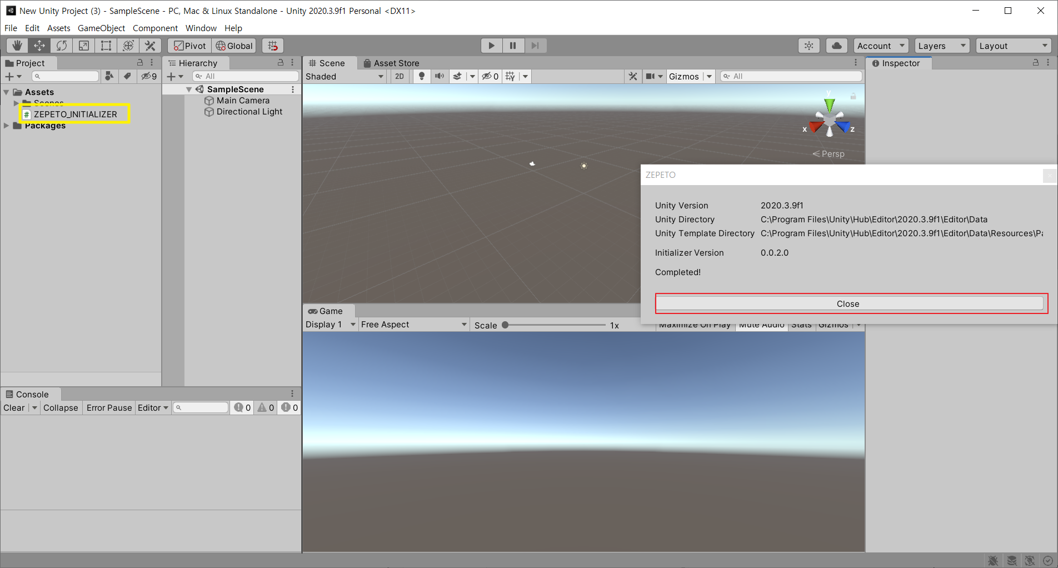Image resolution: width=1058 pixels, height=568 pixels.
Task: Open Layers dropdown
Action: [942, 46]
